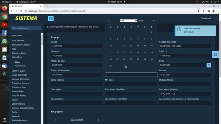
Task: Select Personalizado under Calendários
Action: point(20,66)
